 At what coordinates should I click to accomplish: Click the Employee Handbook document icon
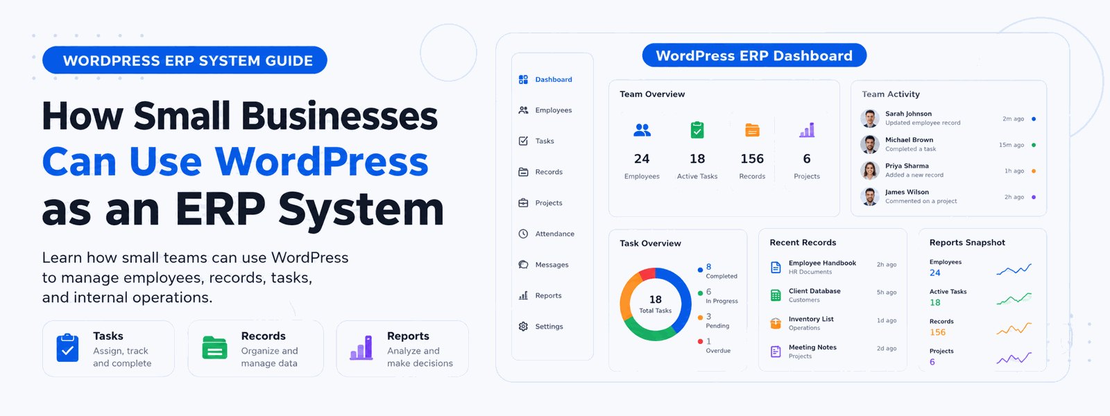click(776, 267)
